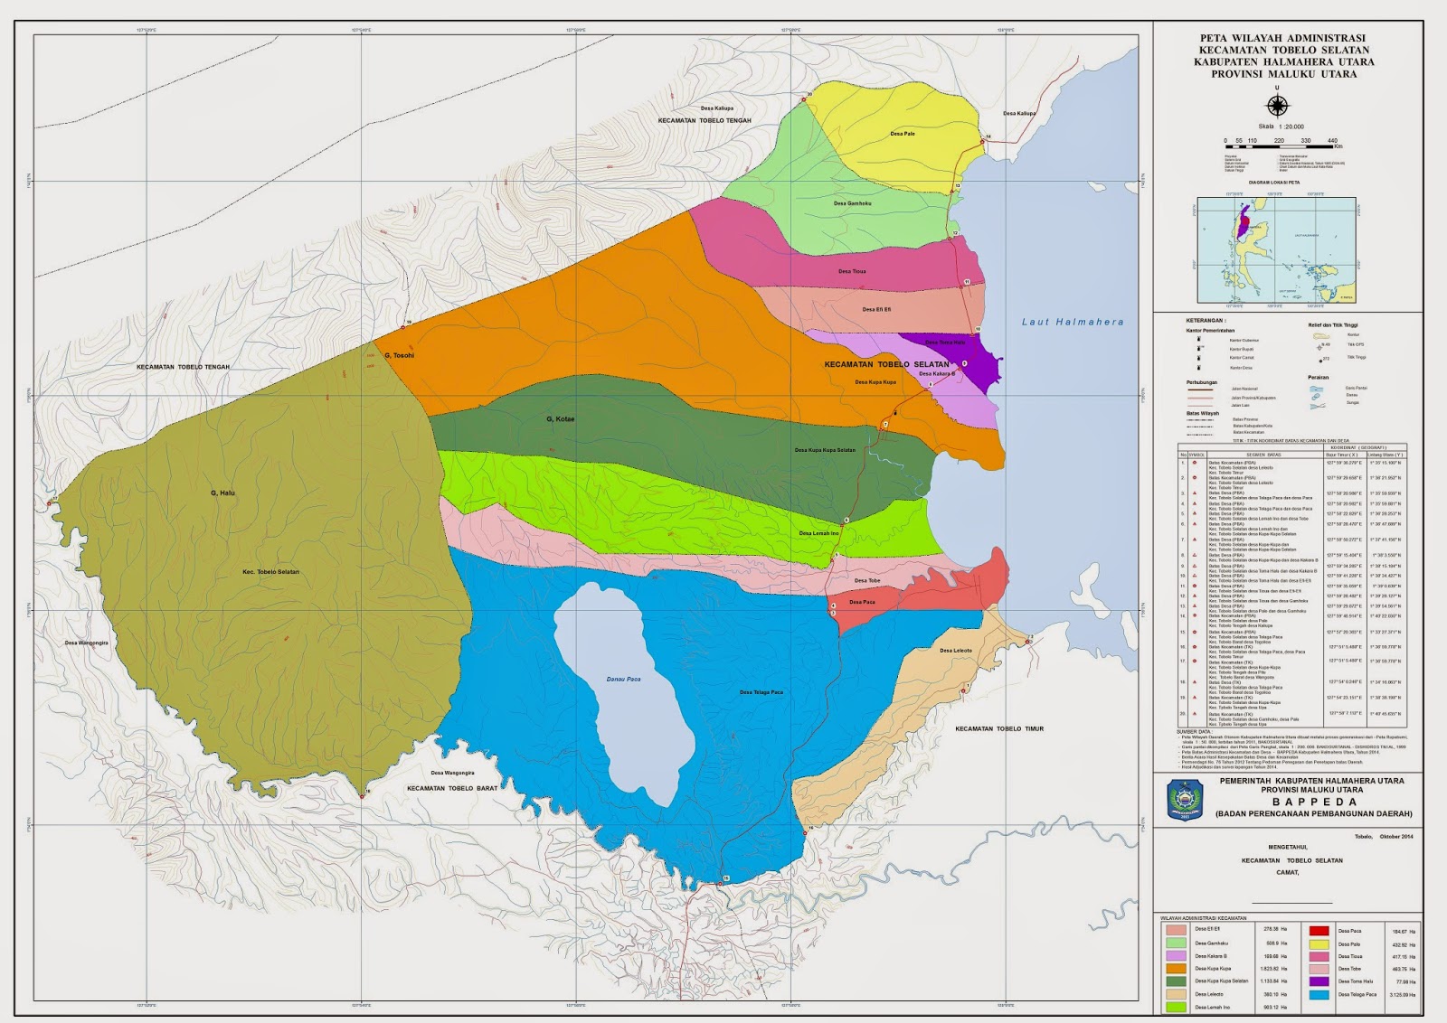The height and width of the screenshot is (1023, 1447).
Task: Select the Desa Paca red color swatch
Action: pos(1319,931)
